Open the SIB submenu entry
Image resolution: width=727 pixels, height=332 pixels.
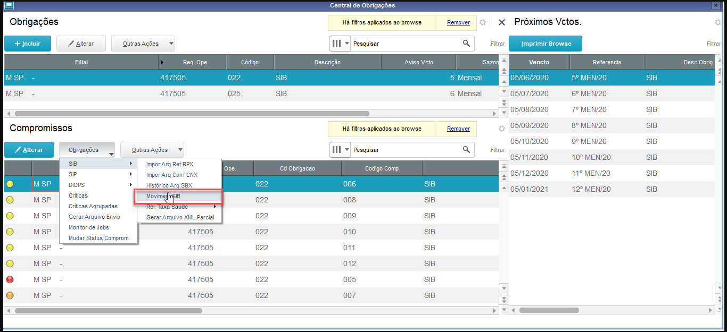click(98, 164)
